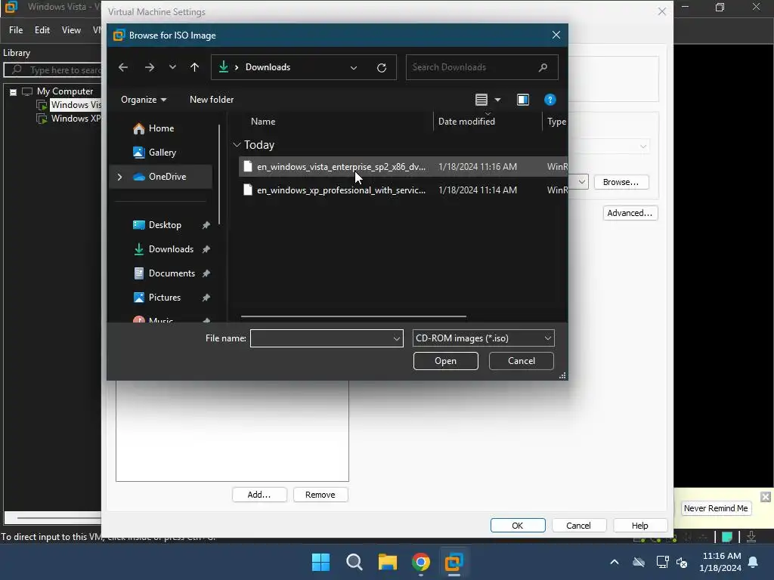Viewport: 774px width, 580px height.
Task: Collapse the Today group
Action: [237, 144]
